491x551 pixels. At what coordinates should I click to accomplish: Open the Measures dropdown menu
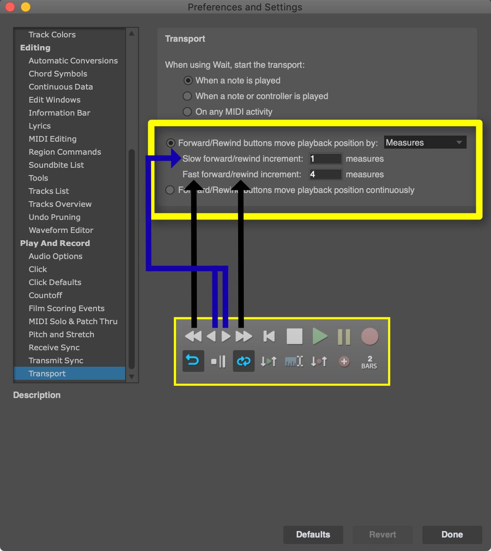pyautogui.click(x=425, y=143)
